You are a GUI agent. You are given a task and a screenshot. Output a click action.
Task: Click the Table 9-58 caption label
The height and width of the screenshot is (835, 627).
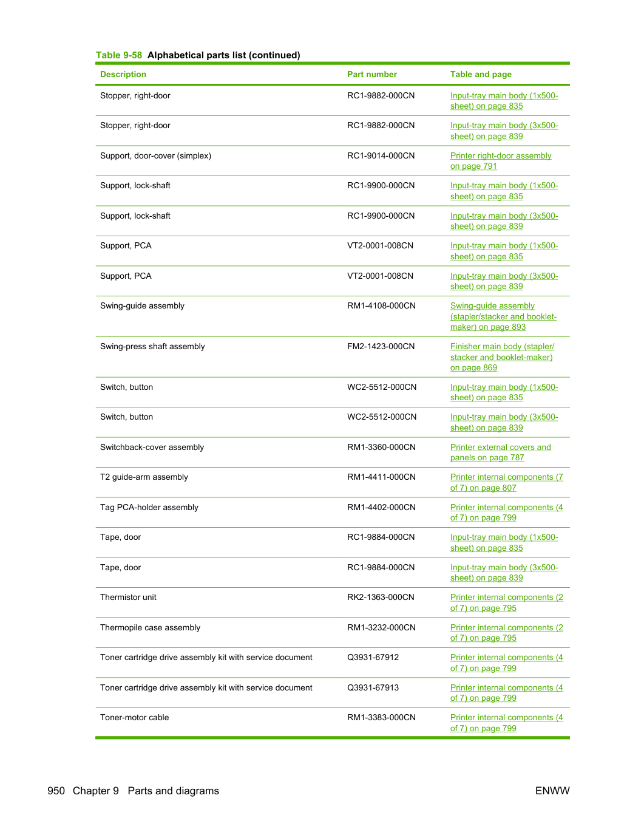[x=119, y=55]
